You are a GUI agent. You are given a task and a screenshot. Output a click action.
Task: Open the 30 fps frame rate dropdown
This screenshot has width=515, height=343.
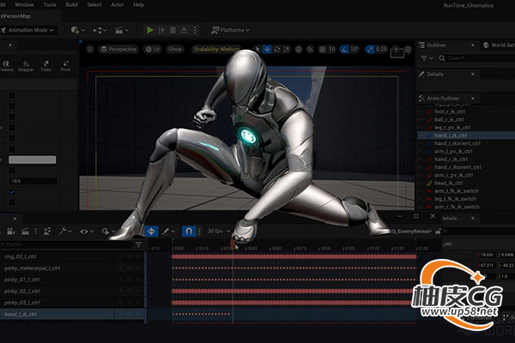click(x=219, y=232)
